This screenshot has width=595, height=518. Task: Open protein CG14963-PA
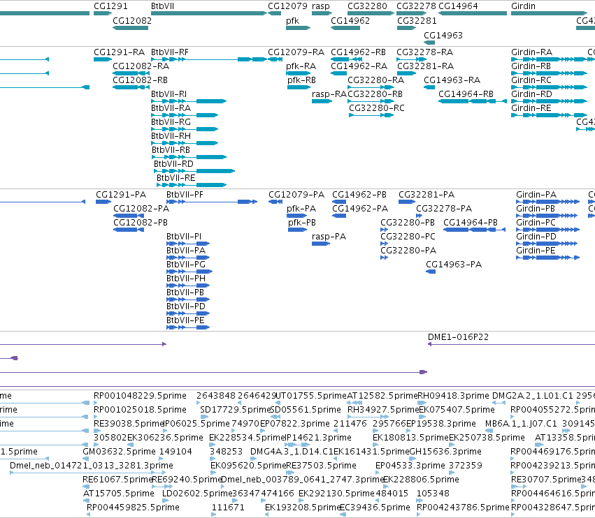tap(454, 264)
